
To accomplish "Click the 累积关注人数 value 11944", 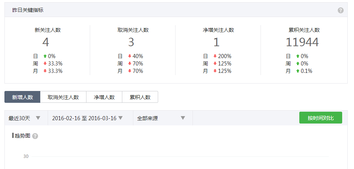I will click(x=302, y=43).
